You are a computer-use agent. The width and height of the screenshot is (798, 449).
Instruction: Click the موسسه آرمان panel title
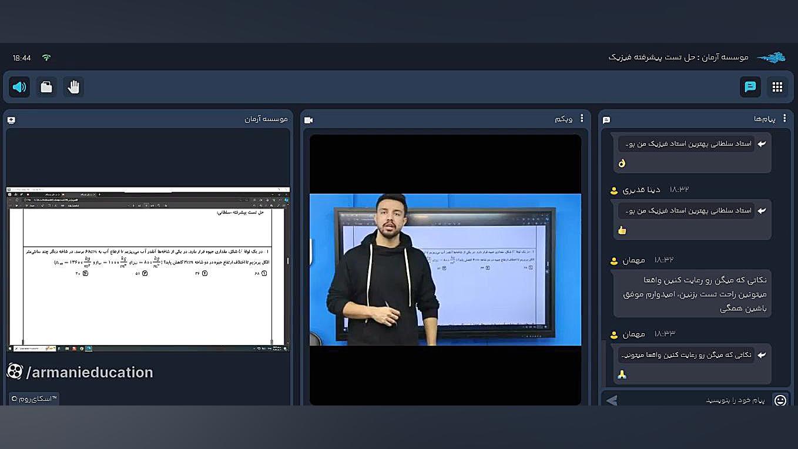[266, 119]
